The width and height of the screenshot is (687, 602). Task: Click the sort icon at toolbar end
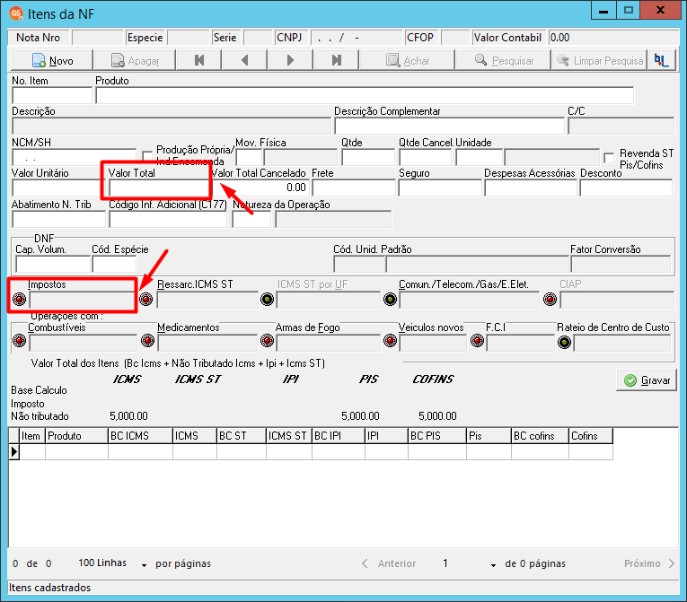tap(661, 60)
